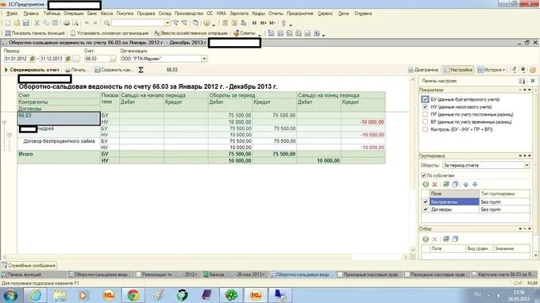Viewport: 540px width, 303px height.
Task: Move the grouping field down with the blue arrow
Action: click(x=475, y=184)
